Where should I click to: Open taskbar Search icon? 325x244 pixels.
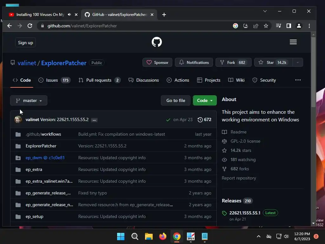[x=135, y=236]
